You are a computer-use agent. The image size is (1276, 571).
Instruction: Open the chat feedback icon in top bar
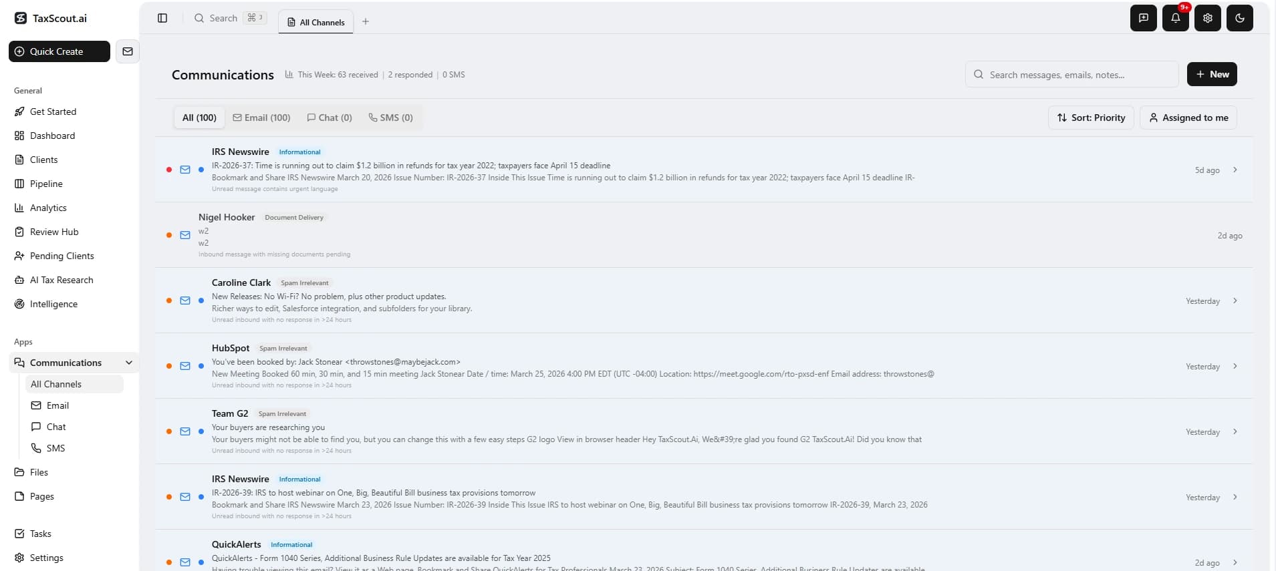(1144, 18)
